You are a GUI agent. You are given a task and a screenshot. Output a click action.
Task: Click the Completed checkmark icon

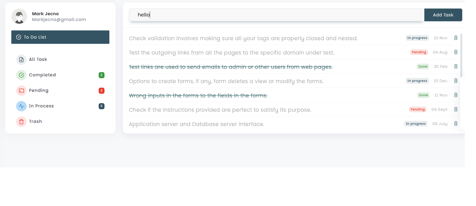click(x=21, y=75)
